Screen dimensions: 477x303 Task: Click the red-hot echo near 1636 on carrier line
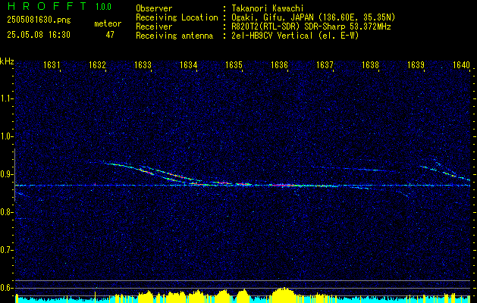click(283, 185)
